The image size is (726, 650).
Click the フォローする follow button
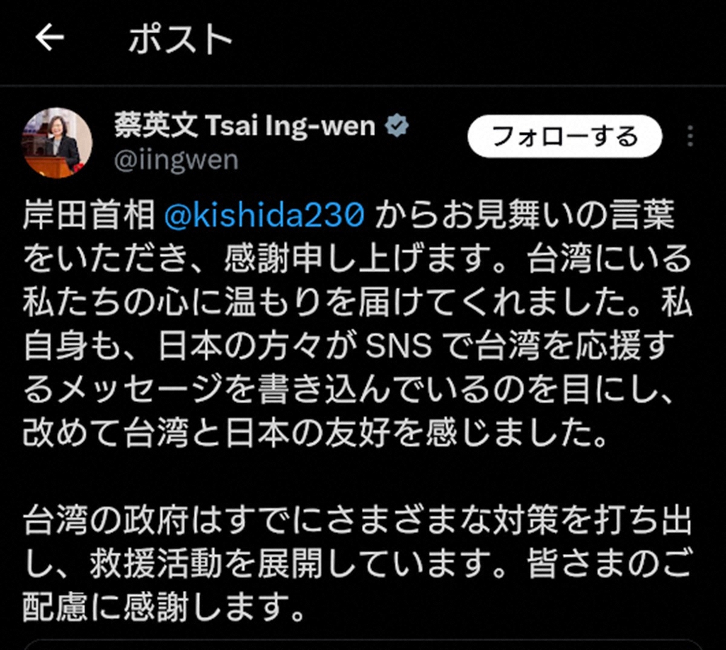click(564, 137)
